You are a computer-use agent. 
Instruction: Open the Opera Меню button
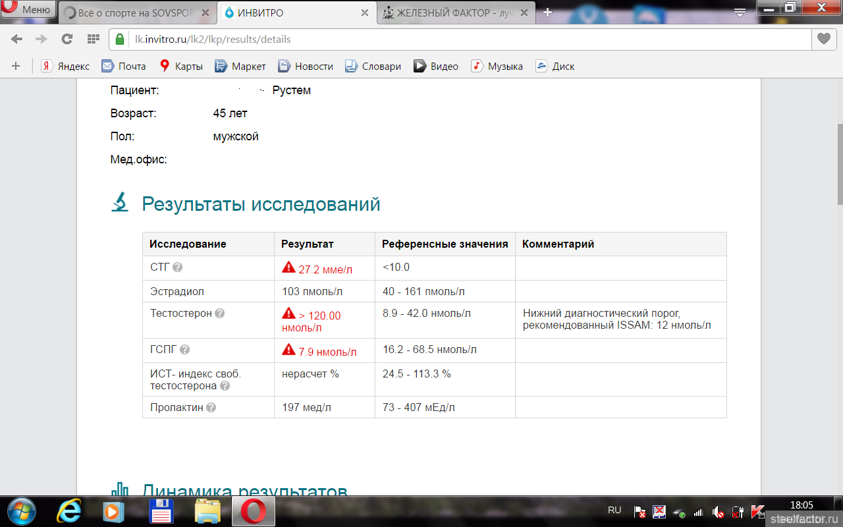(x=28, y=9)
